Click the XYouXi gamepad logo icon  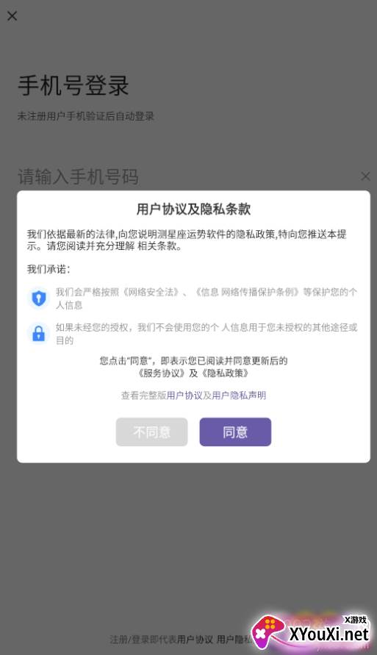click(268, 634)
